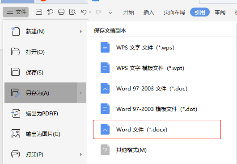Click the *.doc Word file icon
This screenshot has height=164, width=237.
coord(105,88)
